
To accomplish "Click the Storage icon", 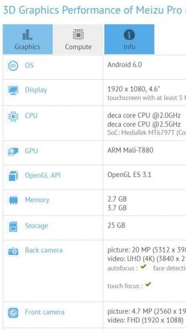I will click(x=13, y=226).
